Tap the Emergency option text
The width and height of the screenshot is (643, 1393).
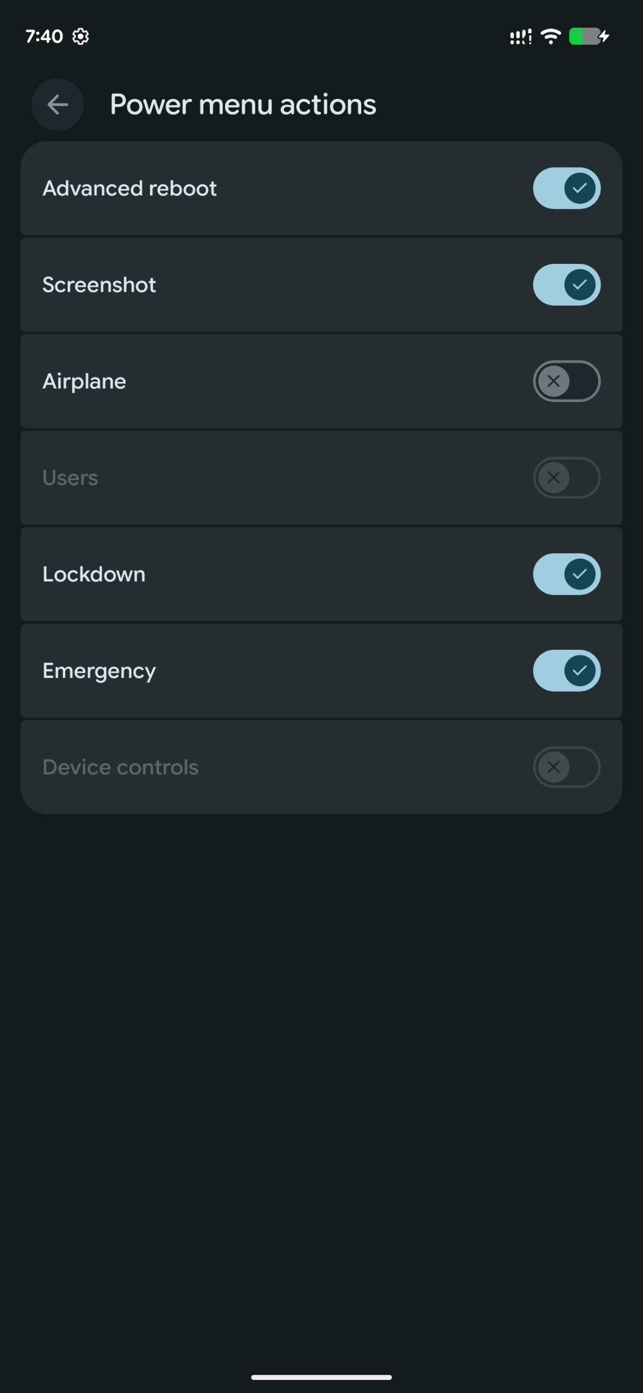(x=99, y=670)
